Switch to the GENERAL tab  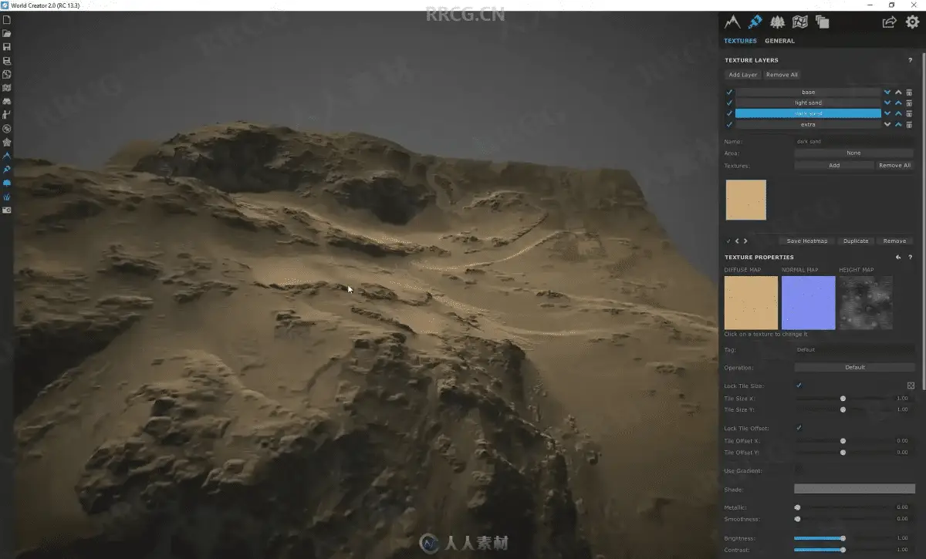coord(779,41)
